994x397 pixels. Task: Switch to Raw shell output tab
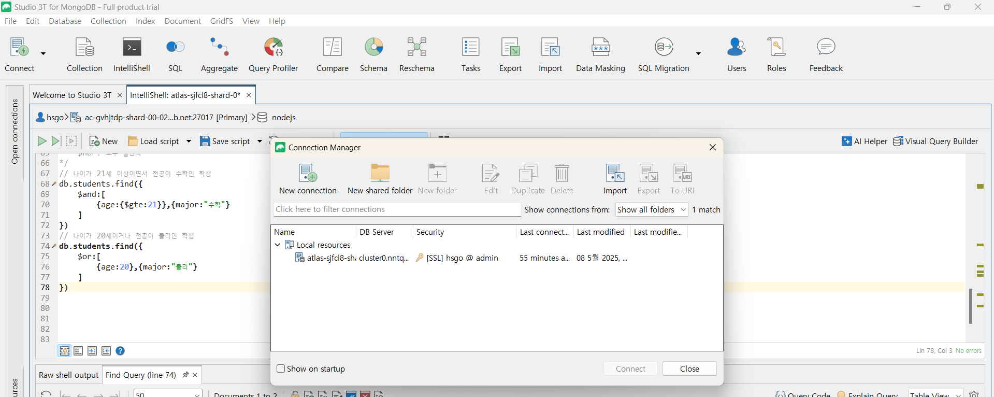68,375
